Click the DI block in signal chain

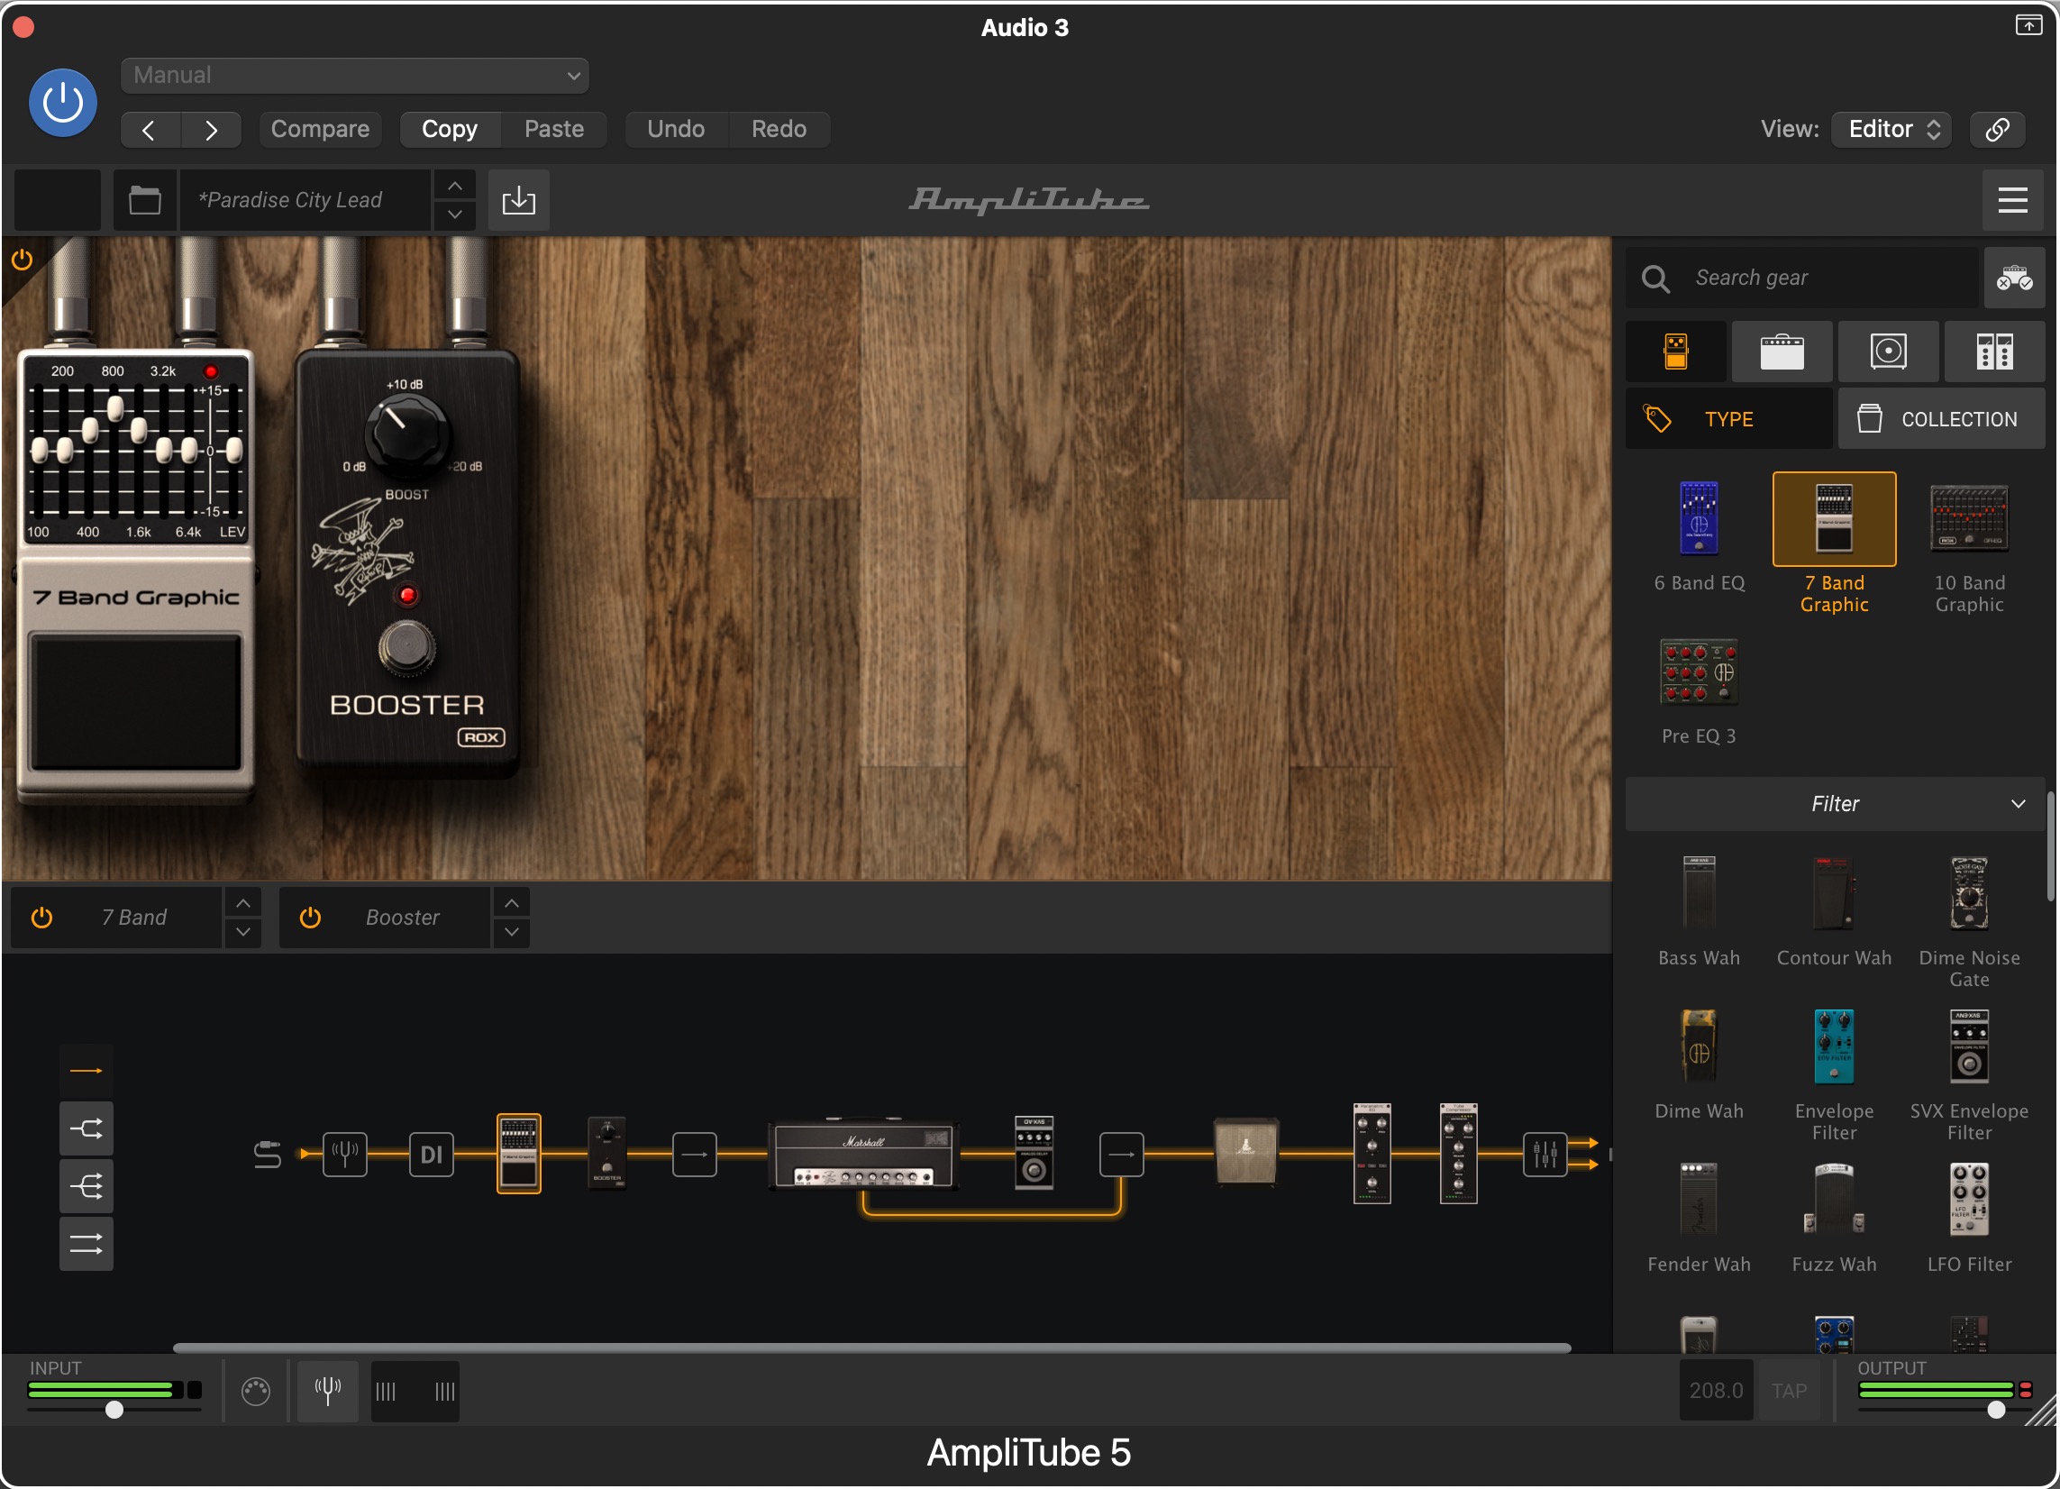coord(432,1155)
